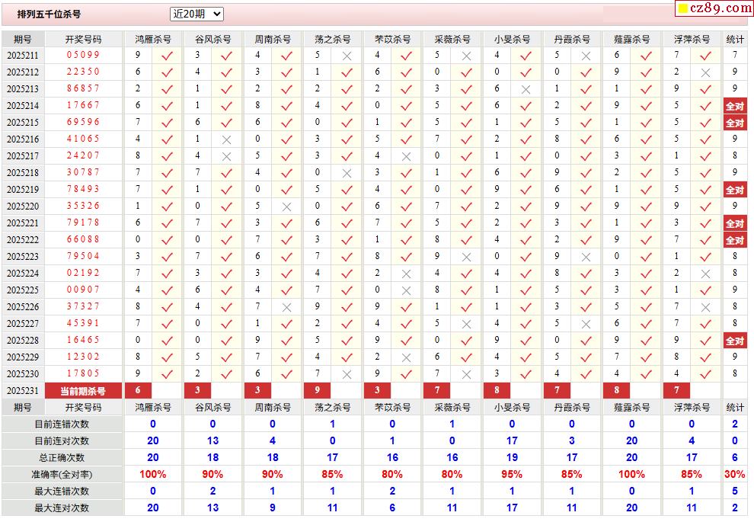Image resolution: width=754 pixels, height=522 pixels.
Task: Open the 近20期 period dropdown
Action: click(x=196, y=14)
